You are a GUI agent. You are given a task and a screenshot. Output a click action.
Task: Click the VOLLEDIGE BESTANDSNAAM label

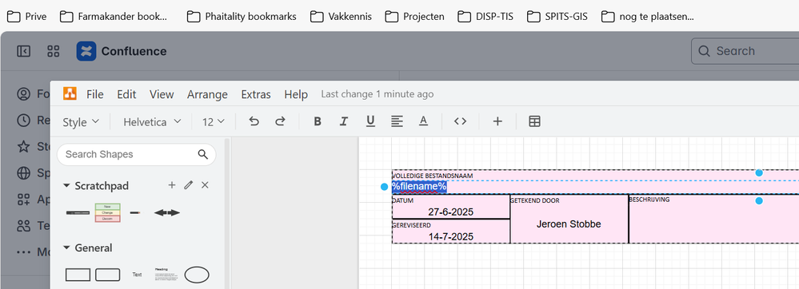click(432, 176)
